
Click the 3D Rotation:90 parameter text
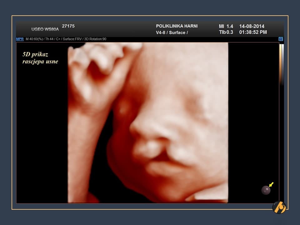(x=95, y=39)
